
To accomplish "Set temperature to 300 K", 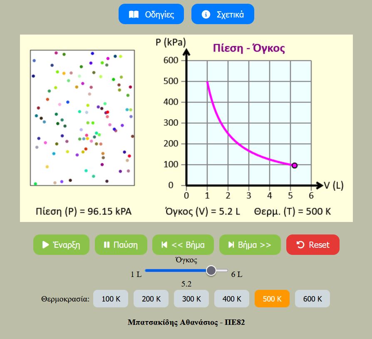I will pyautogui.click(x=191, y=299).
